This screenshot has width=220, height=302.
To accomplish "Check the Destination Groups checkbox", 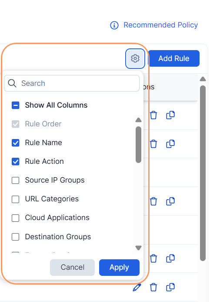I will pyautogui.click(x=15, y=237).
